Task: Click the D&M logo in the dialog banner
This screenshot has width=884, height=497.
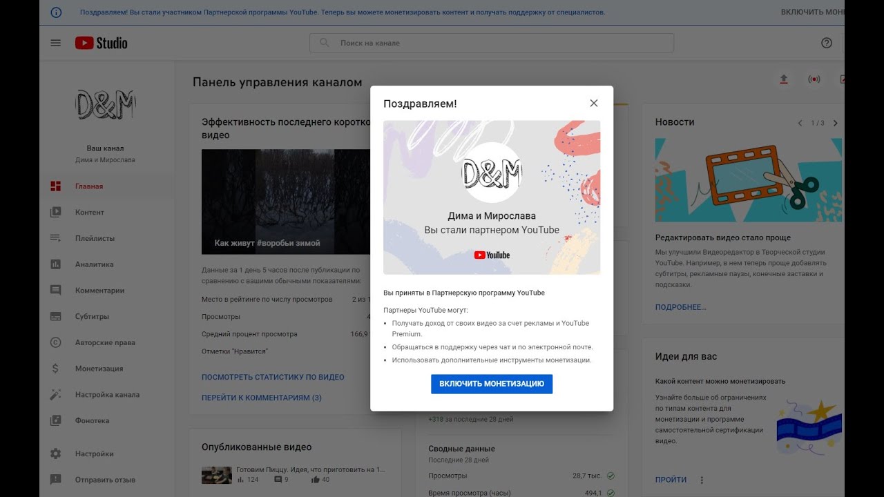Action: pos(492,173)
